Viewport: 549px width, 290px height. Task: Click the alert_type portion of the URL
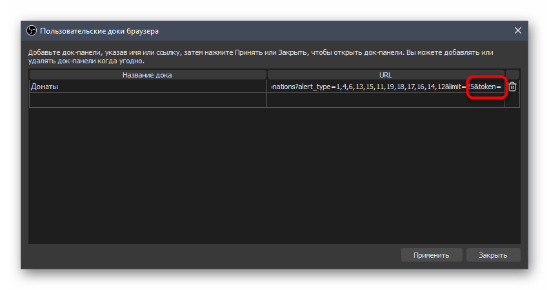[x=315, y=87]
